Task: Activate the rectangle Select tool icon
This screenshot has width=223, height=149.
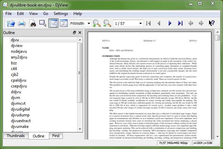Action: (x=43, y=23)
